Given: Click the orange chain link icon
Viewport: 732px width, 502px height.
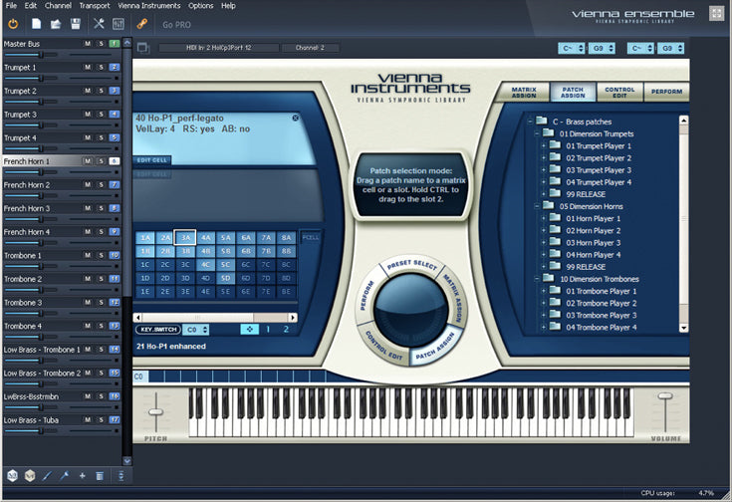Looking at the screenshot, I should (143, 23).
